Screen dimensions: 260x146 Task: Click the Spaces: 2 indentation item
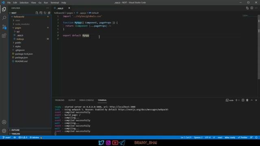click(x=198, y=137)
